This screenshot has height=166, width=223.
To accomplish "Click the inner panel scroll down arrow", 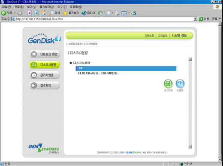I will point(190,146).
